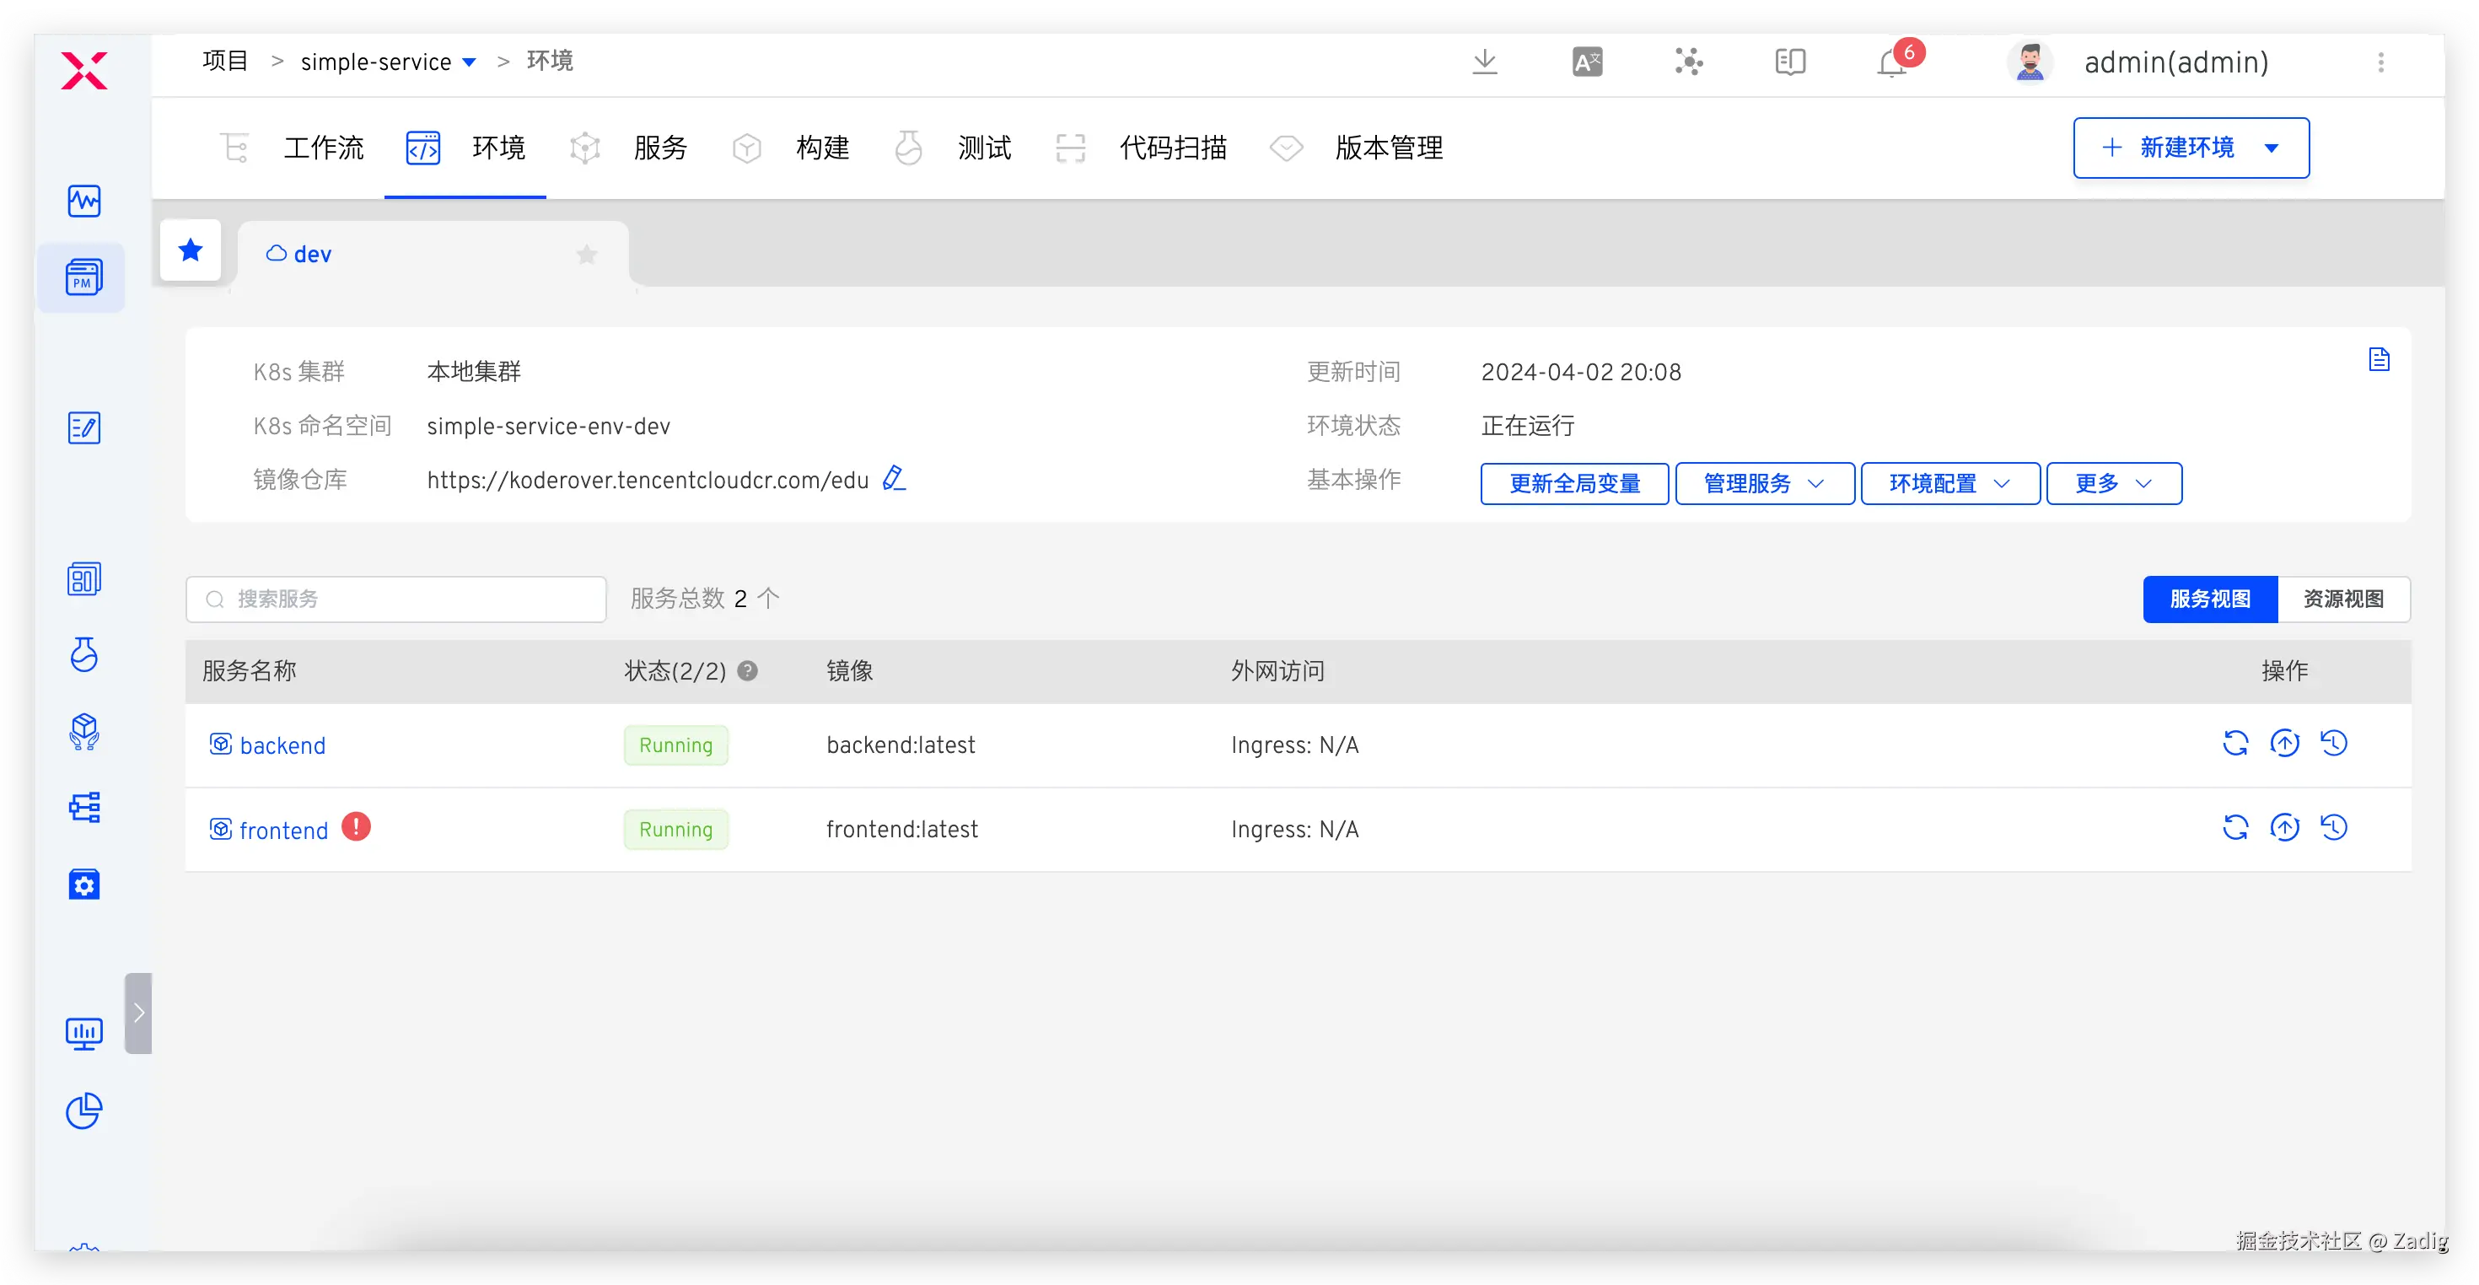This screenshot has height=1285, width=2479.
Task: Click the update image icon for backend
Action: pyautogui.click(x=2284, y=743)
